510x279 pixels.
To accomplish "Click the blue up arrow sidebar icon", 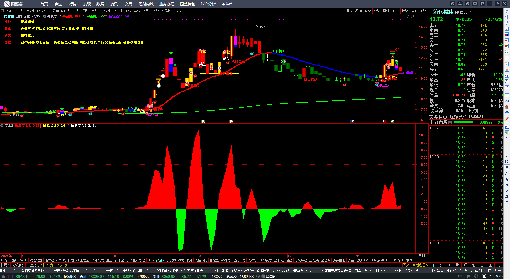I will [507, 17].
